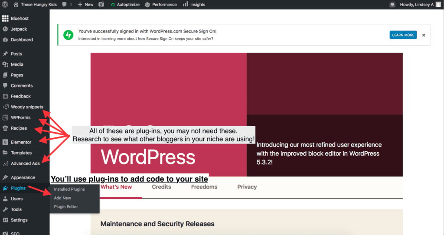Click the Feedback icon in sidebar
Viewport: 444px width, 235px height.
(x=5, y=96)
